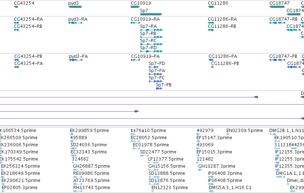Select EST GH15156.5prime

click(x=167, y=166)
